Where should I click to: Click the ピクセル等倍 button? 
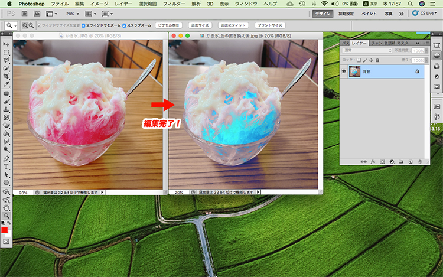pos(168,26)
